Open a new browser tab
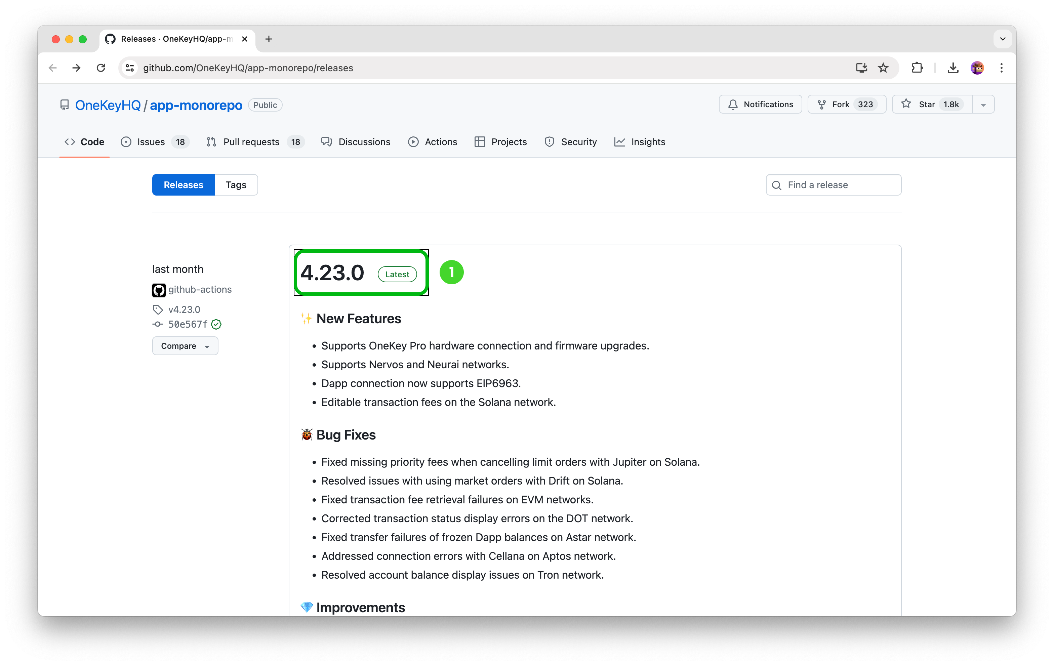Viewport: 1054px width, 666px height. coord(269,39)
